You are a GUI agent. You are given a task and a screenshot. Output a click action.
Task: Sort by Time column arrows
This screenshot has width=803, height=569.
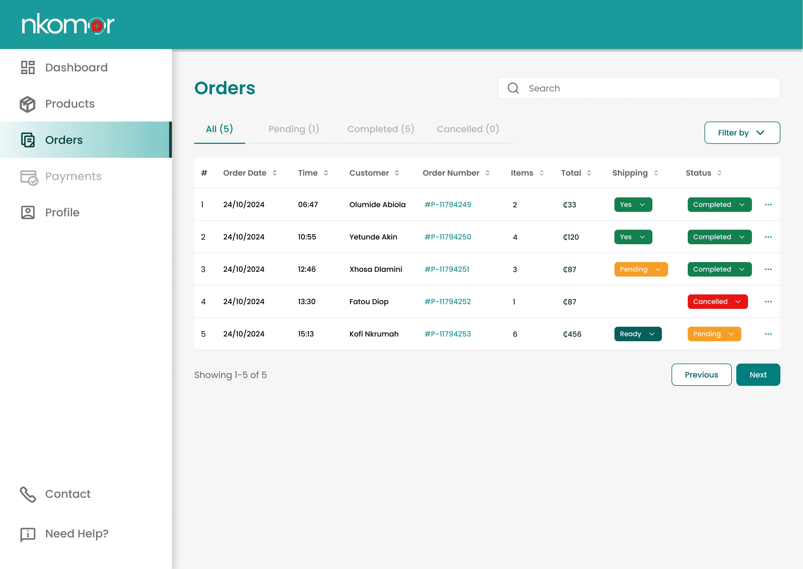coord(326,173)
